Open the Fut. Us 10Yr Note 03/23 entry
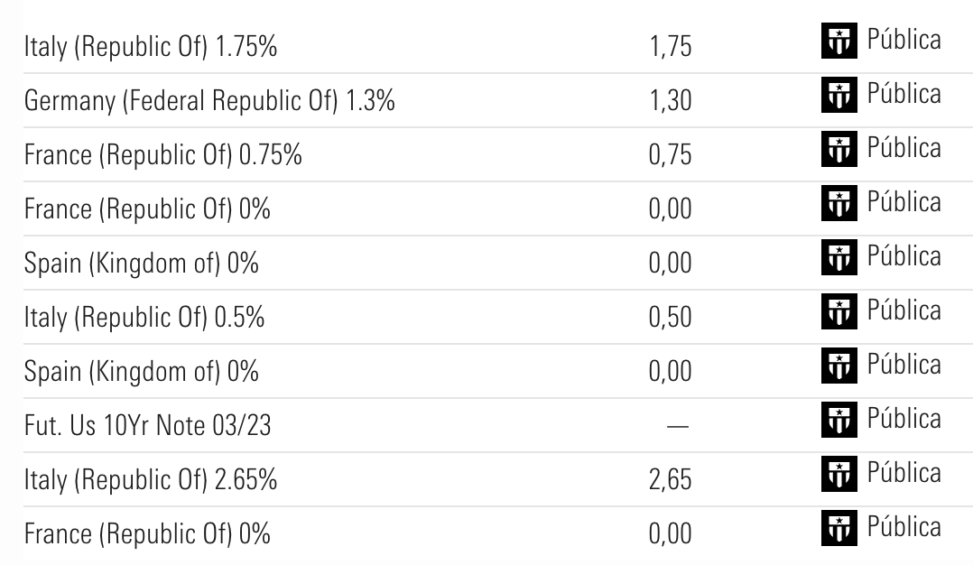 [147, 427]
